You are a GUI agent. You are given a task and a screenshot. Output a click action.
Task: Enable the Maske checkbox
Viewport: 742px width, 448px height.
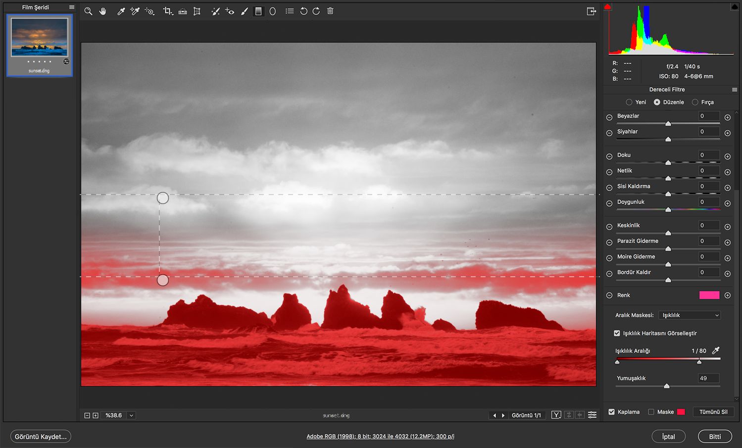651,412
